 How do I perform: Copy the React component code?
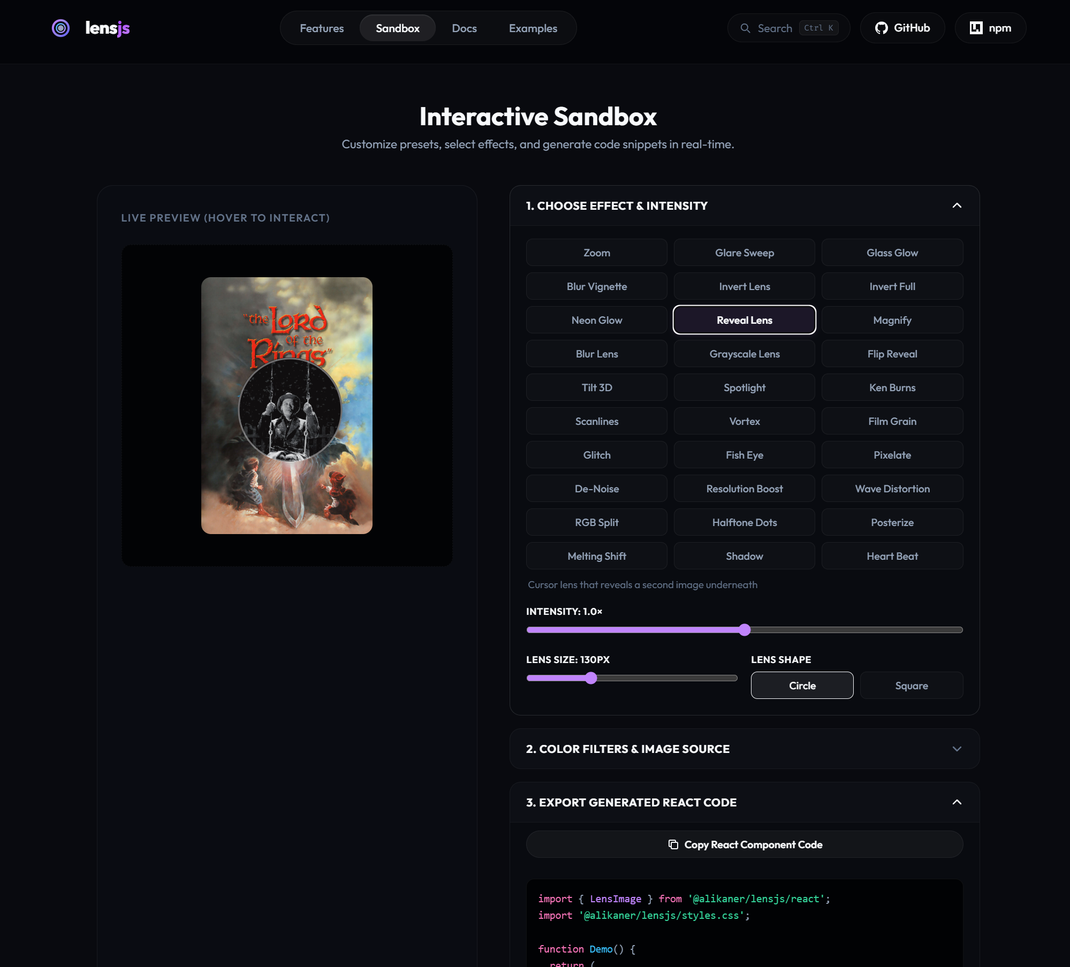point(745,844)
